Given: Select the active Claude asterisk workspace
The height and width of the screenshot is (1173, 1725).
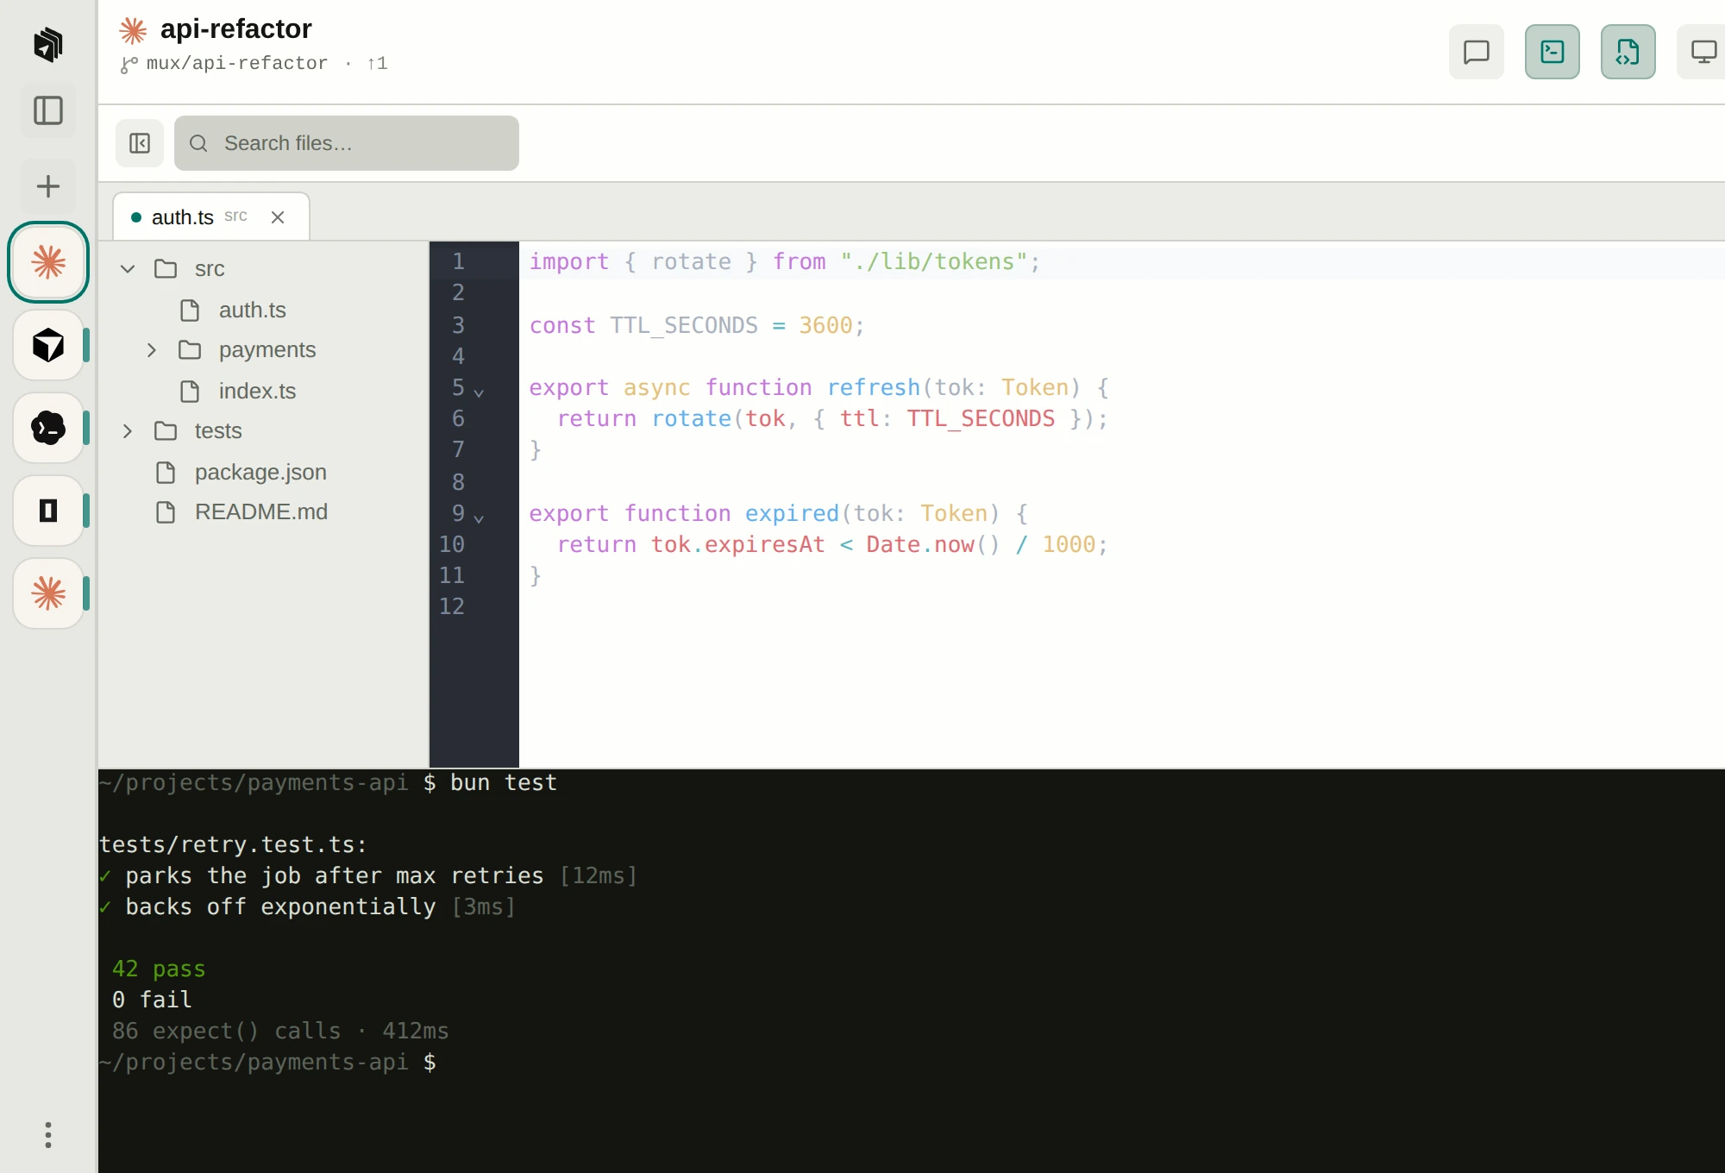Looking at the screenshot, I should [x=48, y=262].
